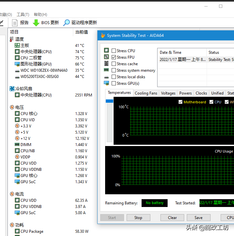Switch to the Voltages tab
234x236 pixels.
pos(168,93)
